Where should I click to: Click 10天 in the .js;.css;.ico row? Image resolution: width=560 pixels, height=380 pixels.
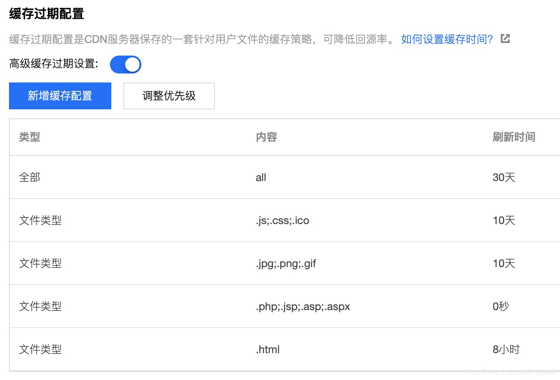click(x=504, y=220)
